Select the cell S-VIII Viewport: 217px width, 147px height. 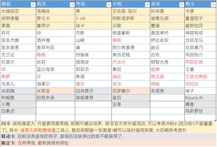pyautogui.click(x=93, y=19)
